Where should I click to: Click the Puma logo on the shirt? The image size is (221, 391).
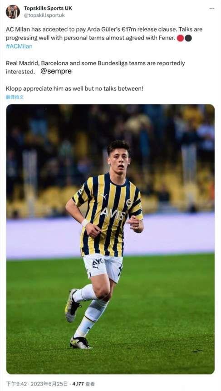tap(103, 196)
